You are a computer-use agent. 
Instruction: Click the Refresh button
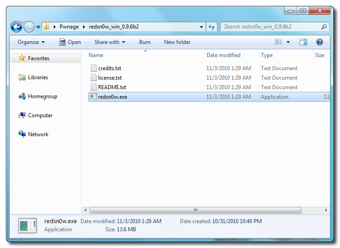point(212,27)
